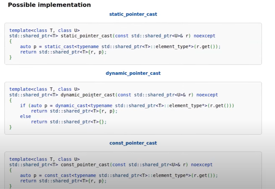Click the "Possible implementation" section heading
275x189 pixels.
click(x=49, y=5)
